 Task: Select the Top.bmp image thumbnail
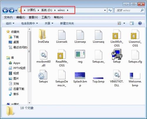pyautogui.click(x=98, y=78)
